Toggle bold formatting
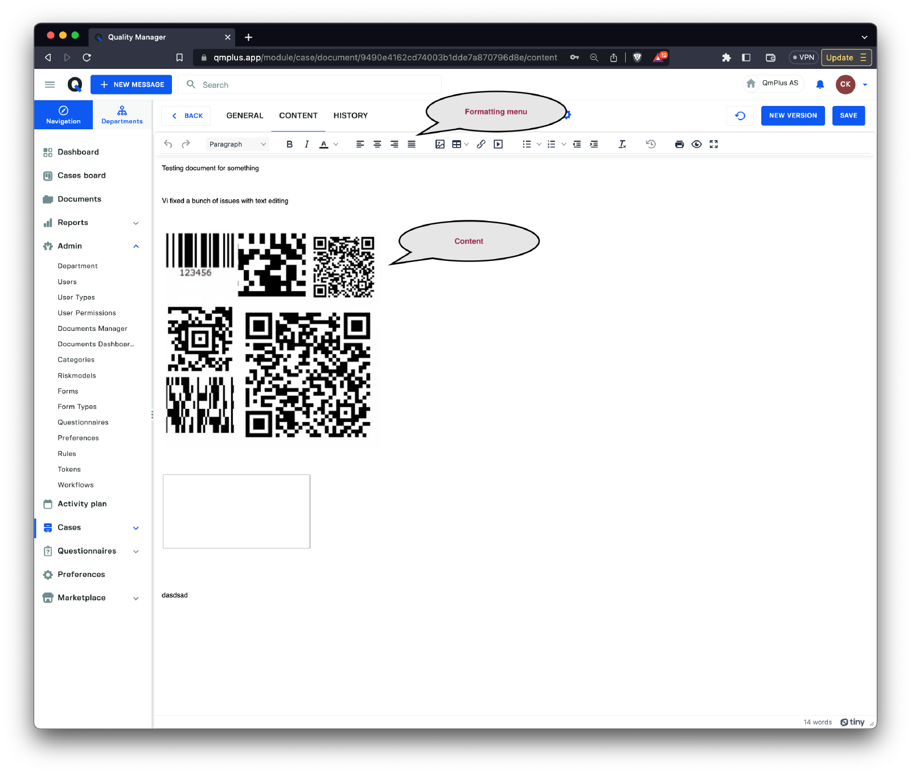The image size is (911, 774). [289, 144]
